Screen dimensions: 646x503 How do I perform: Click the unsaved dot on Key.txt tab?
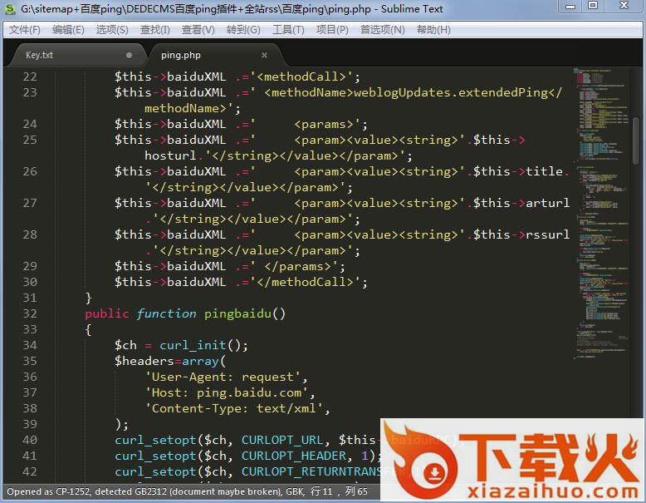129,55
